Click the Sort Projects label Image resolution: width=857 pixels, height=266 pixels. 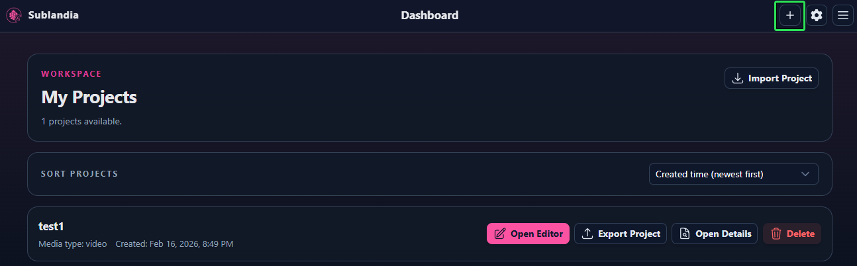click(79, 174)
